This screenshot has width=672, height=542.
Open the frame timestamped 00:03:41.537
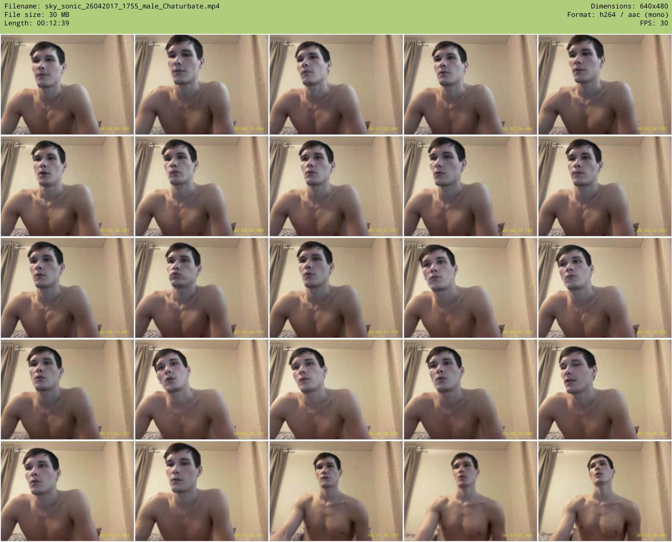pos(336,186)
